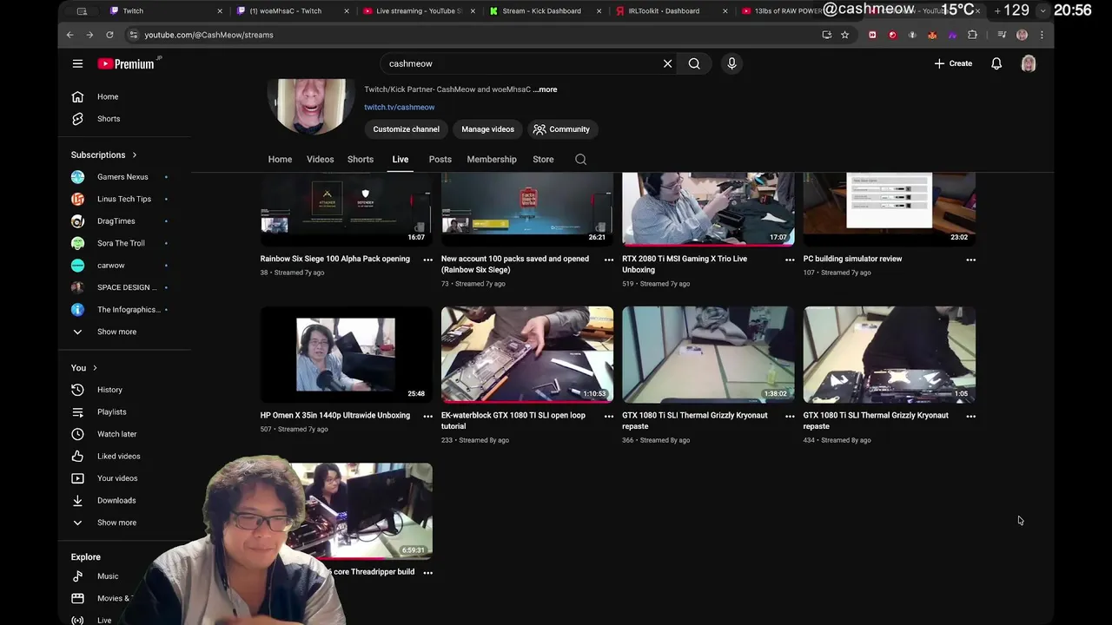Open the notifications bell
Image resolution: width=1112 pixels, height=625 pixels.
(x=996, y=63)
